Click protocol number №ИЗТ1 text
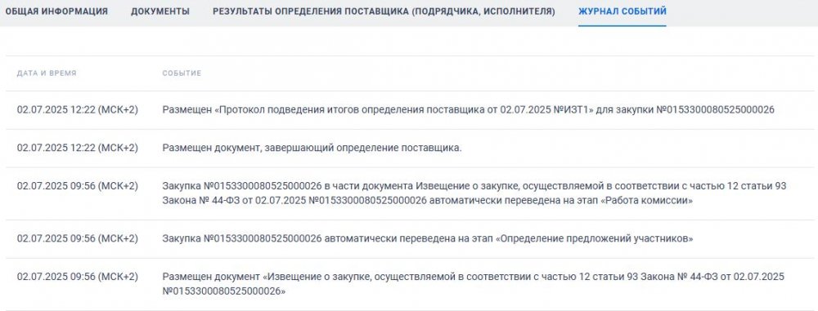 tap(573, 110)
